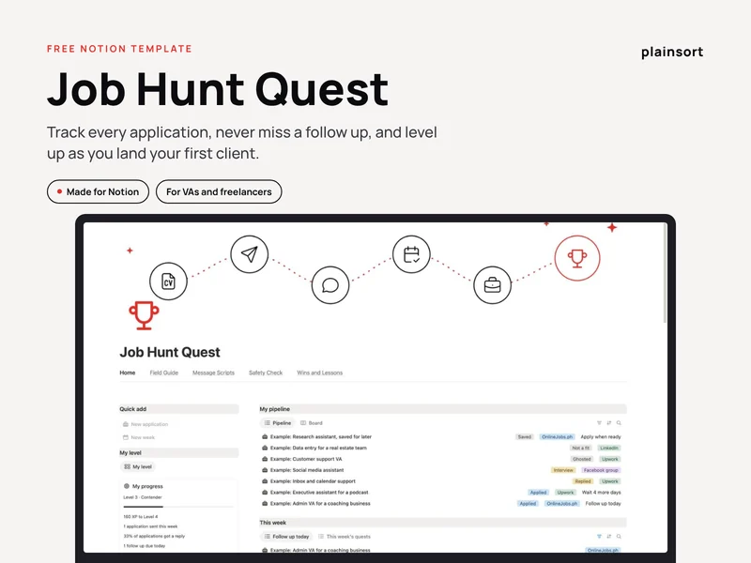Click briefcase icon beside Inbox and calendar support
Screen dimensions: 751x563
pos(265,481)
